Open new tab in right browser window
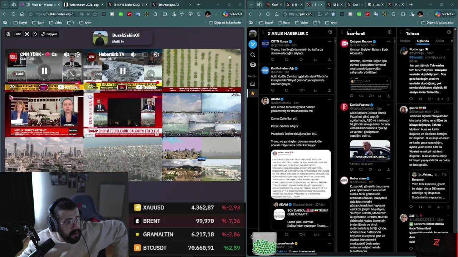This screenshot has width=458, height=257. 411,5
